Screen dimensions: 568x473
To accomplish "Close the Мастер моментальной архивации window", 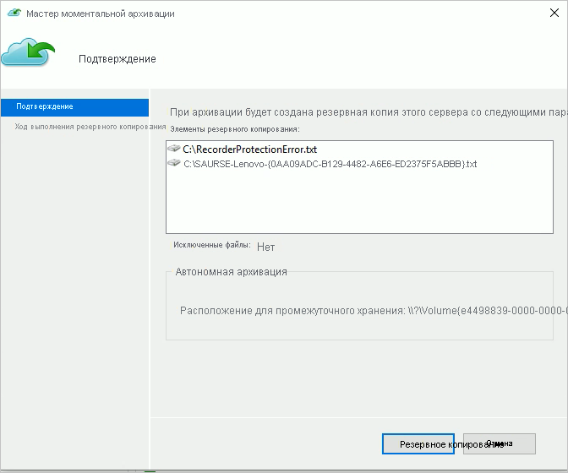I will (554, 13).
